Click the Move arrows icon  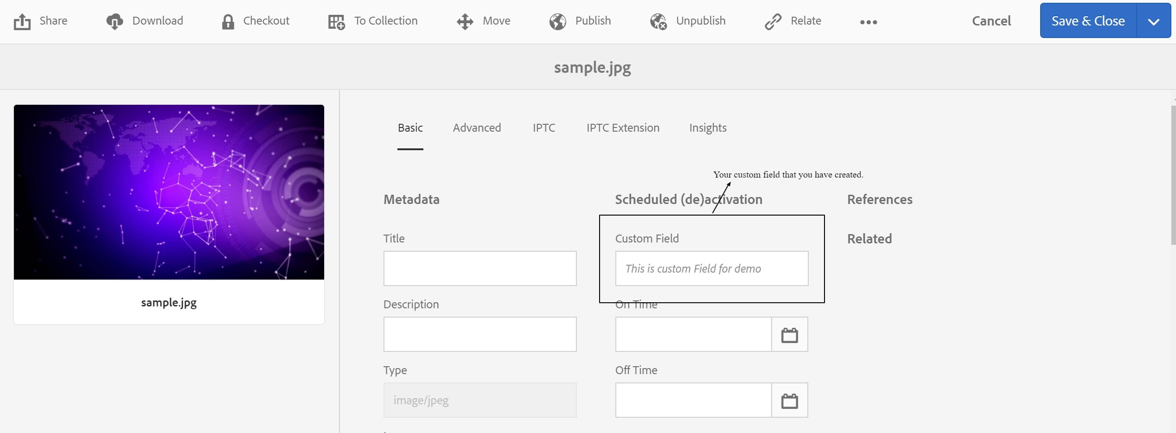(465, 21)
